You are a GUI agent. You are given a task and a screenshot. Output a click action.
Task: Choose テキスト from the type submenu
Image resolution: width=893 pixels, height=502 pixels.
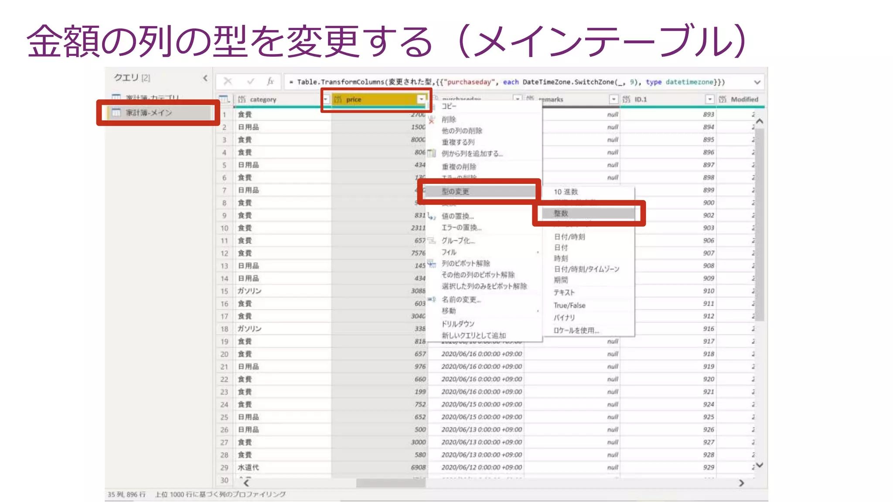point(564,292)
